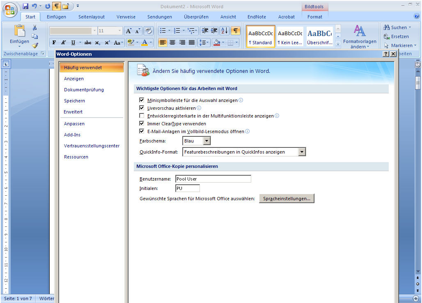Open Word help question mark icon
The image size is (422, 303).
pos(416,16)
